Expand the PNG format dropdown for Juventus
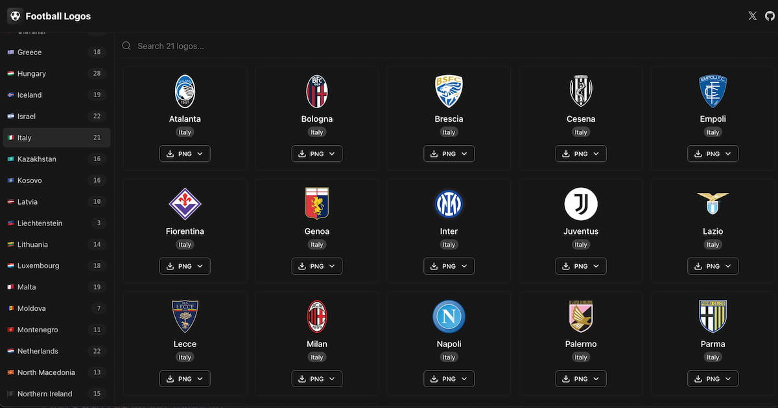This screenshot has height=408, width=778. point(595,266)
